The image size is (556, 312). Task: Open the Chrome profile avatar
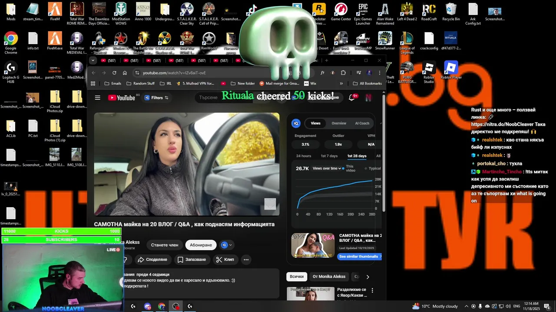tap(369, 73)
